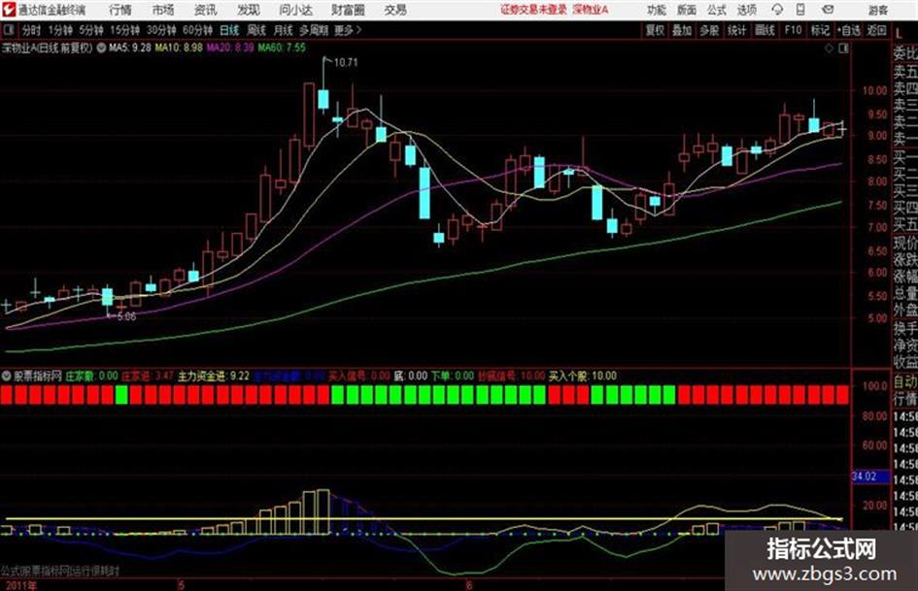Viewport: 918px width, 591px height.
Task: Click the 5.06 low price marker
Action: coord(126,316)
